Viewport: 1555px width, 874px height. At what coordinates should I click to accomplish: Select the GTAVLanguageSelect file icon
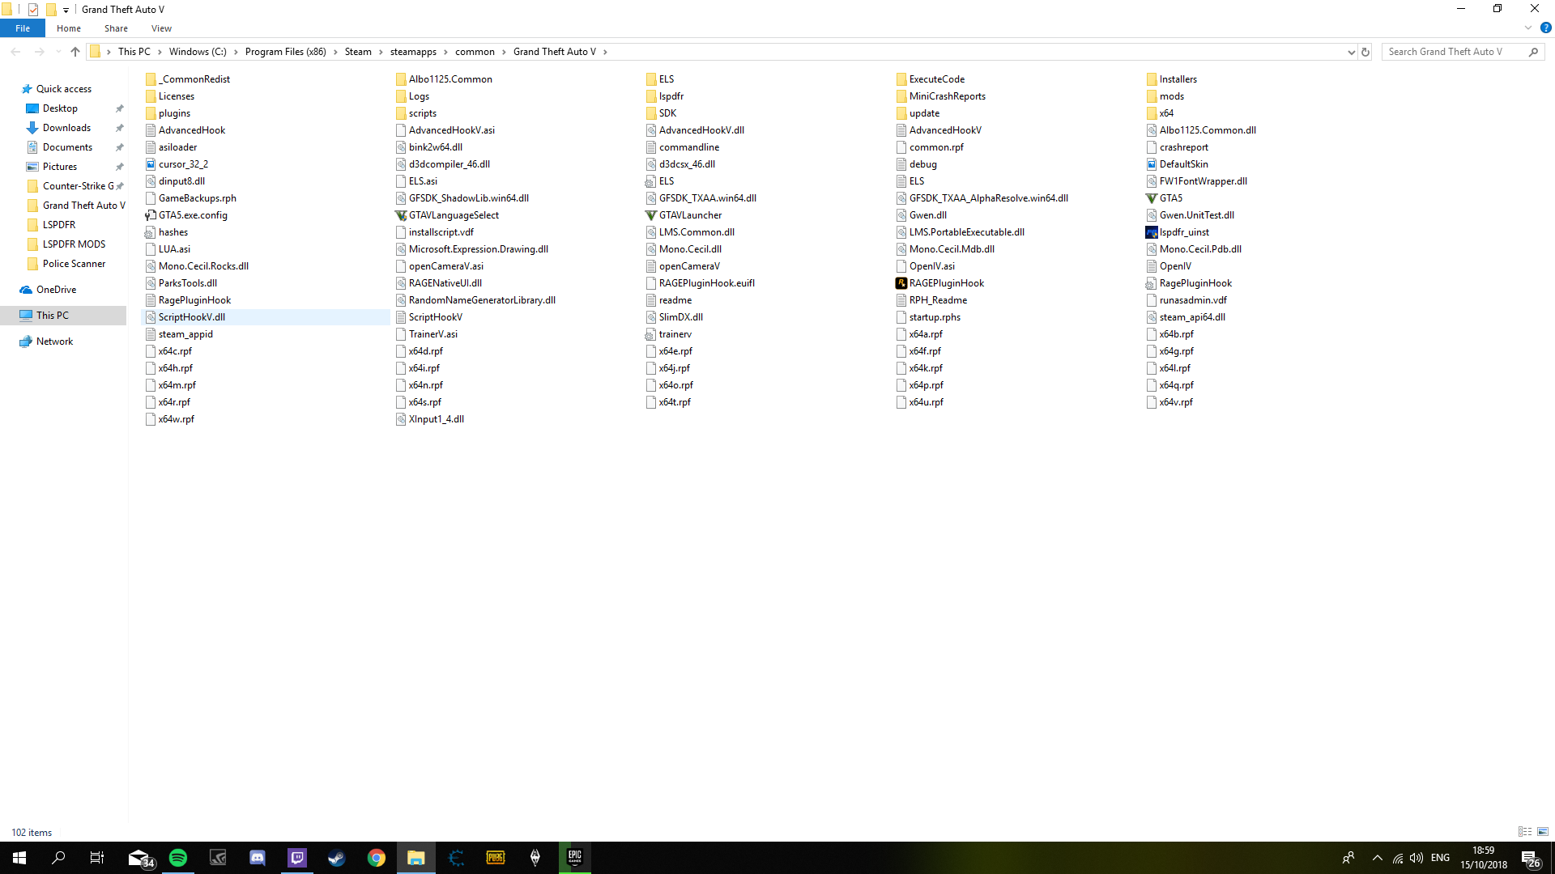click(x=400, y=215)
